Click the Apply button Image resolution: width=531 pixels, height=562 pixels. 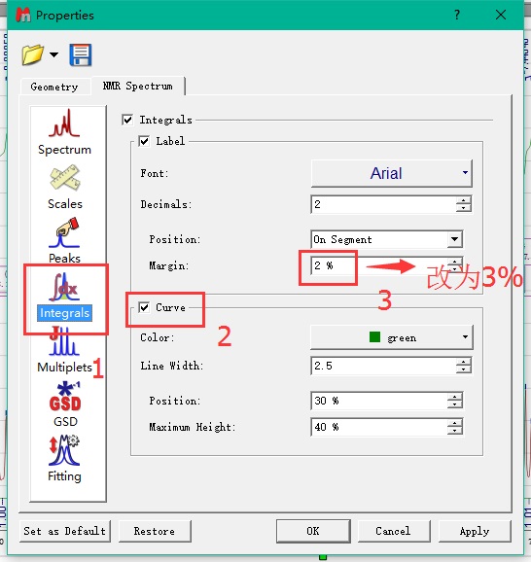(x=475, y=531)
